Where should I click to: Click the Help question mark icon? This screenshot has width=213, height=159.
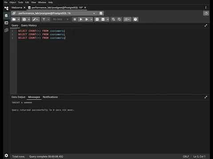pyautogui.click(x=135, y=19)
